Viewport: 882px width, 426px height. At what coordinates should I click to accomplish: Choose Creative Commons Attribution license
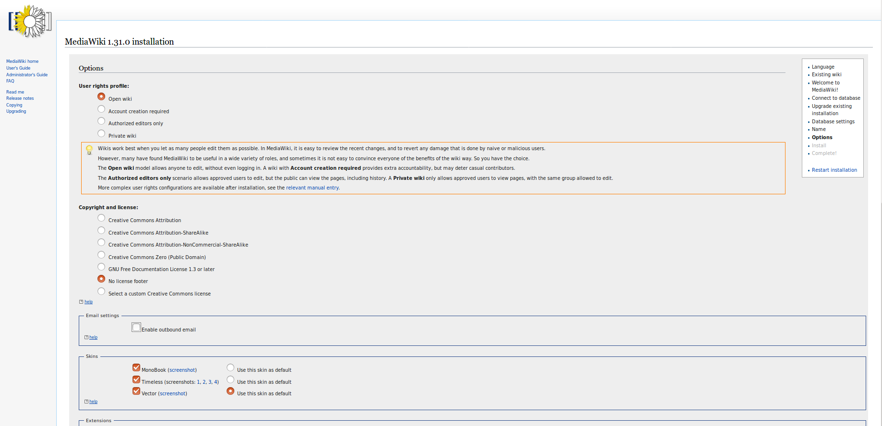tap(101, 218)
